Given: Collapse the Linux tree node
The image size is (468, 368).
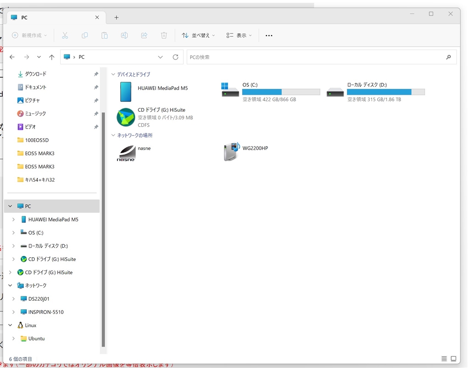Looking at the screenshot, I should [x=10, y=325].
